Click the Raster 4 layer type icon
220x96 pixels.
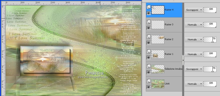(x=149, y=7)
